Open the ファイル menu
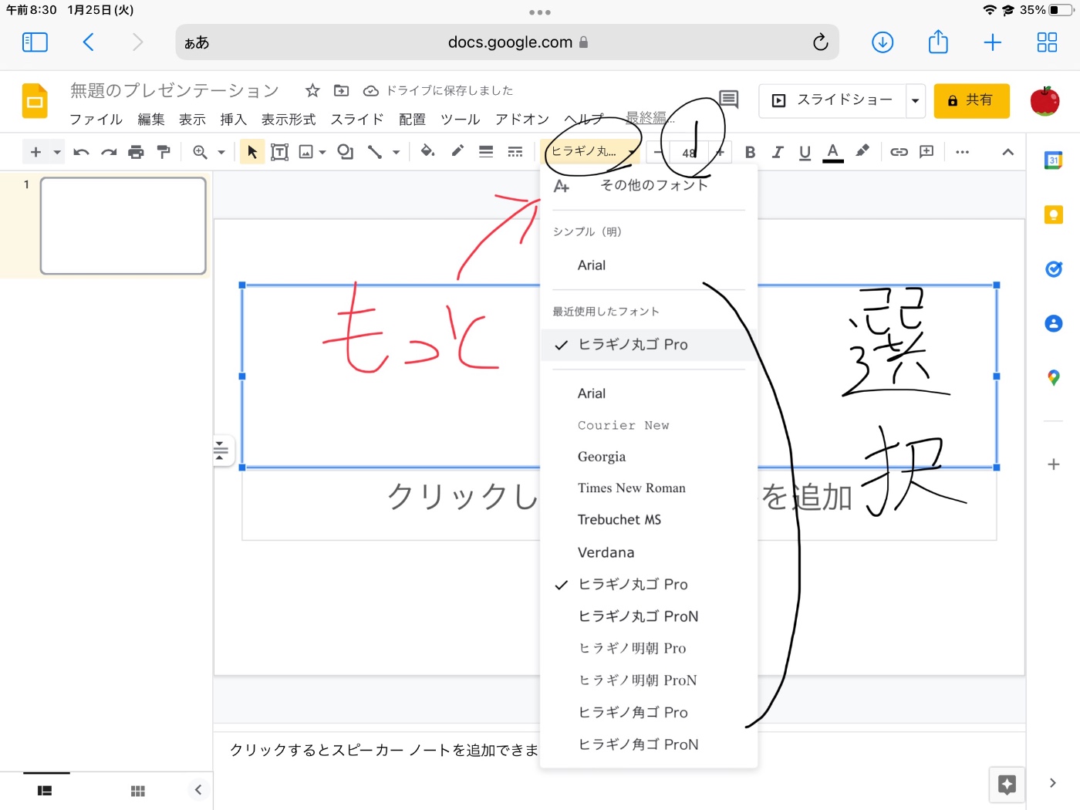The height and width of the screenshot is (810, 1080). coord(96,119)
